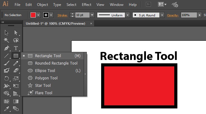This screenshot has height=114, width=206.
Task: Open the stroke color dropdown arrow
Action: tap(51, 15)
